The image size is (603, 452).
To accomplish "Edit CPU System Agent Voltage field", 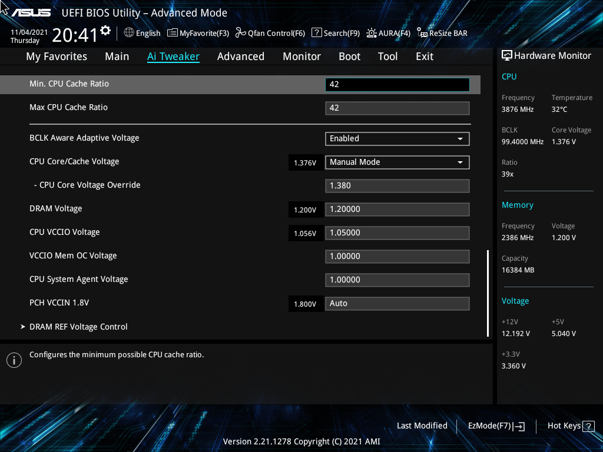I will click(397, 280).
